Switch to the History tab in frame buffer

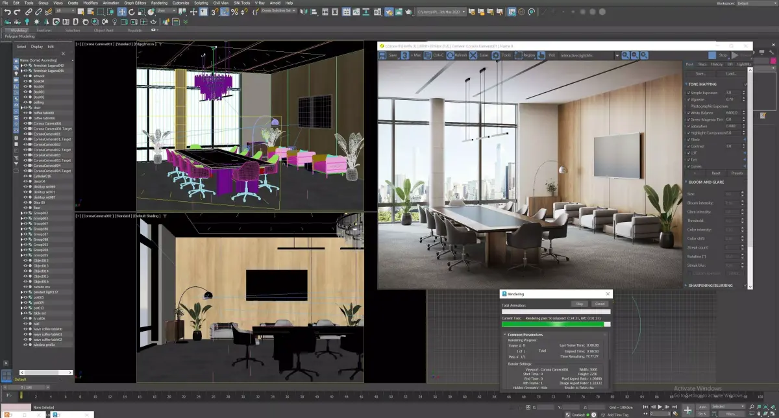tap(717, 64)
